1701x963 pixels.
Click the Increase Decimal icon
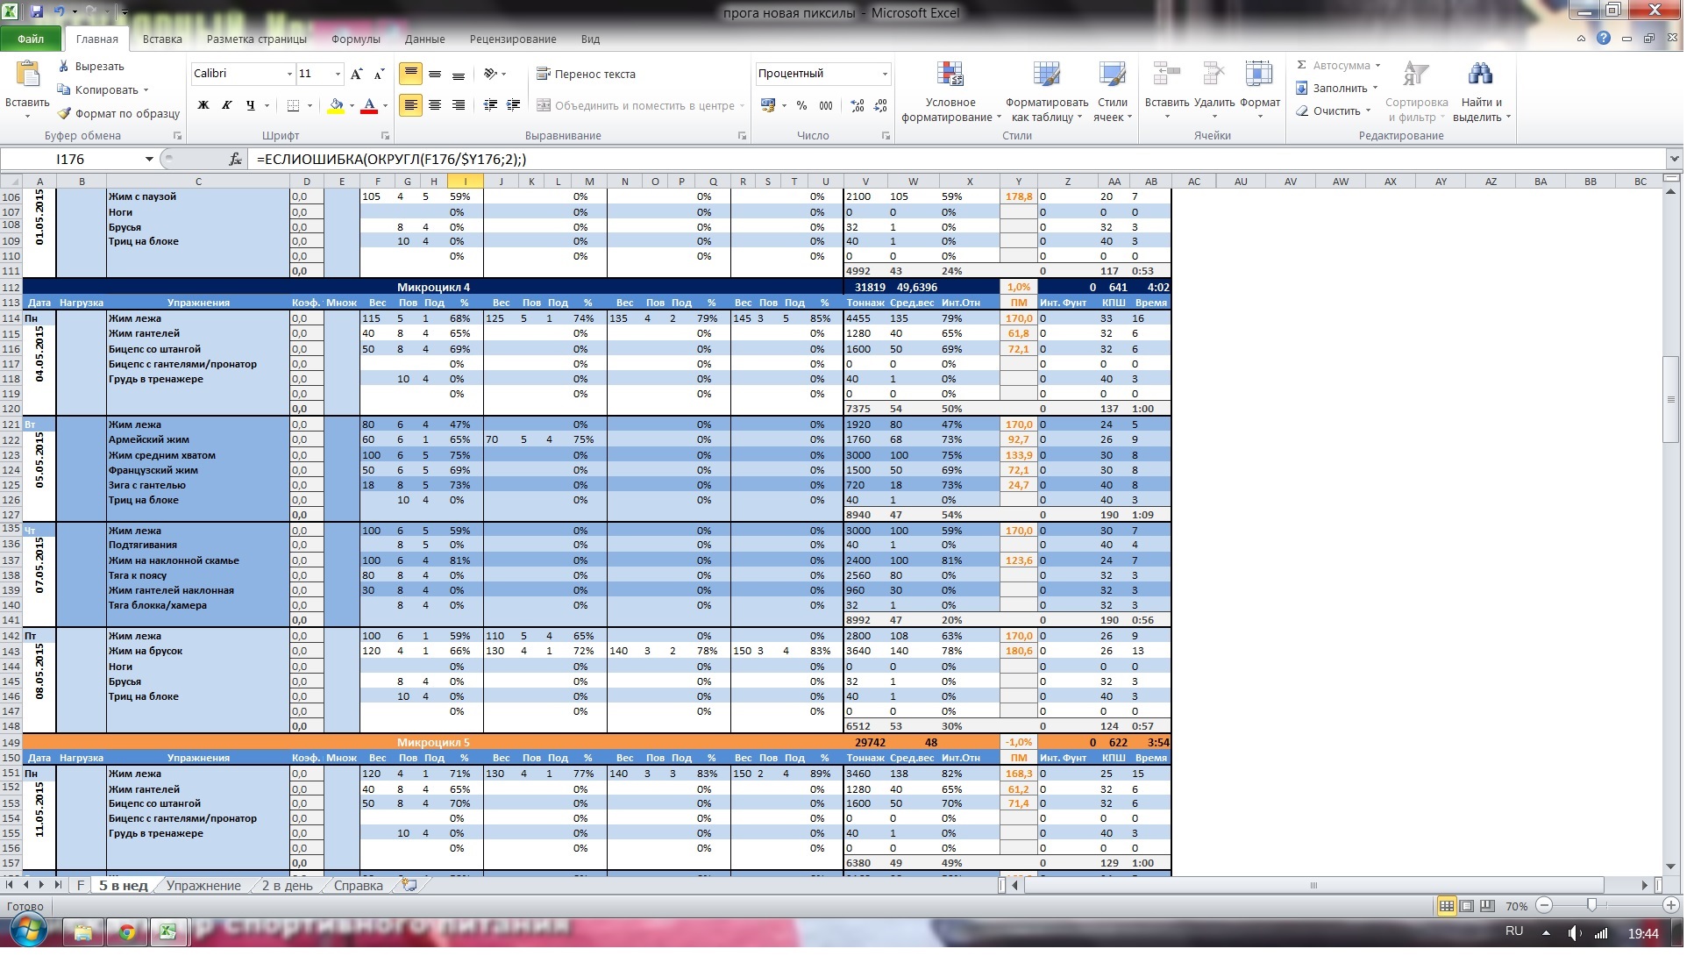[858, 105]
